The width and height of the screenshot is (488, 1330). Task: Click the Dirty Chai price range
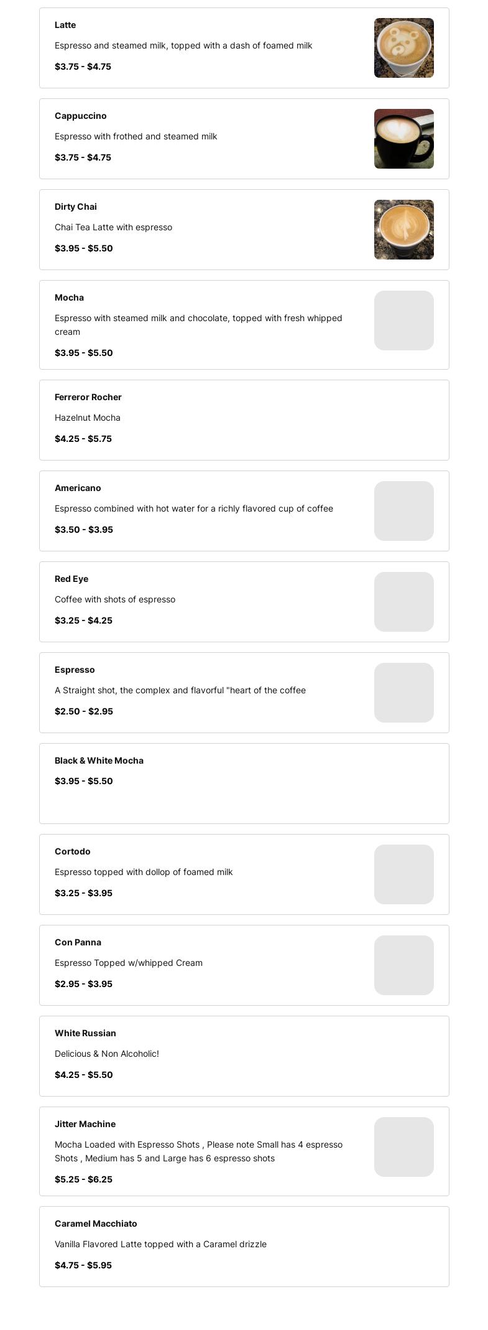pos(84,248)
